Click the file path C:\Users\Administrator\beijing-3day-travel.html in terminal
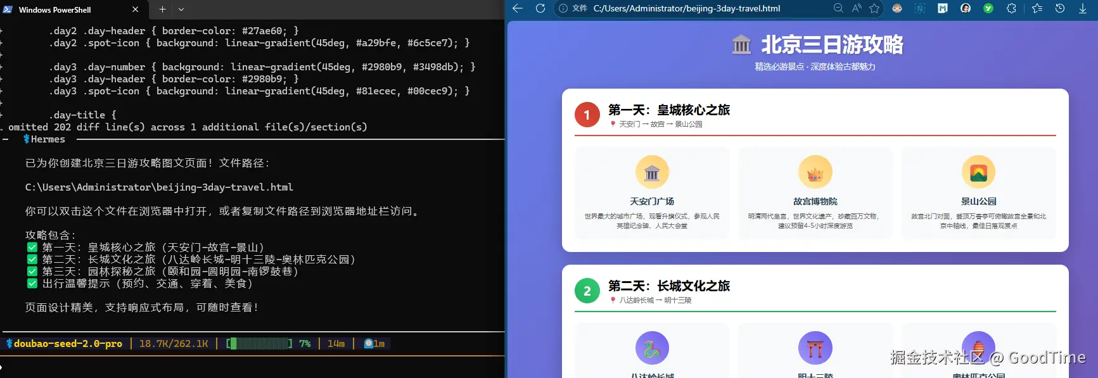Viewport: 1098px width, 378px height. (x=159, y=187)
